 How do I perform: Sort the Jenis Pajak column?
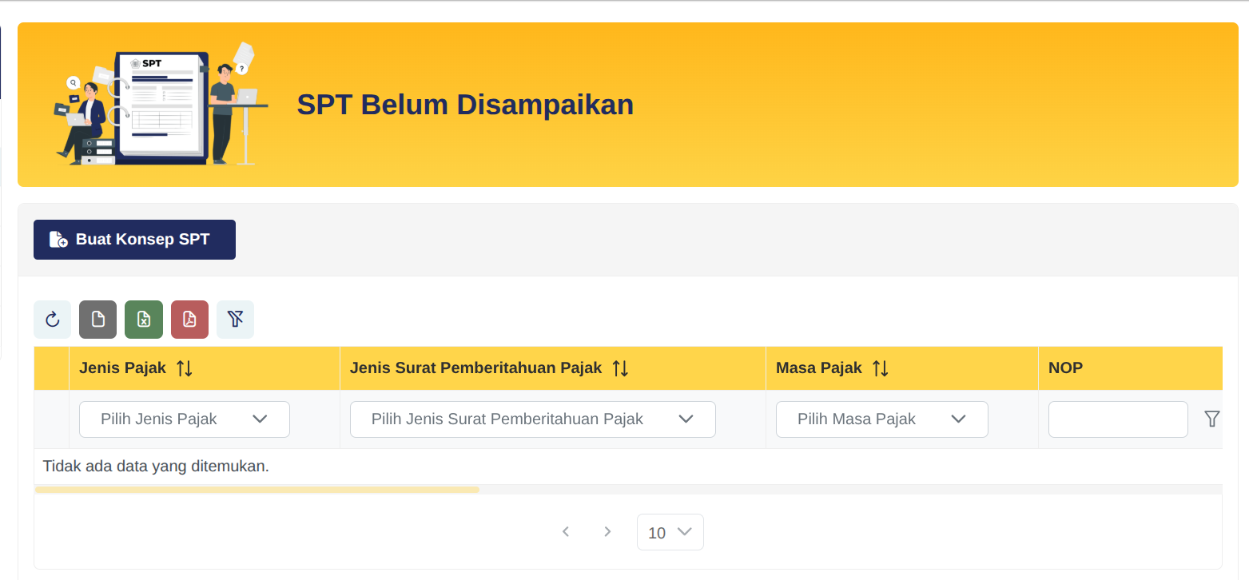pos(185,367)
